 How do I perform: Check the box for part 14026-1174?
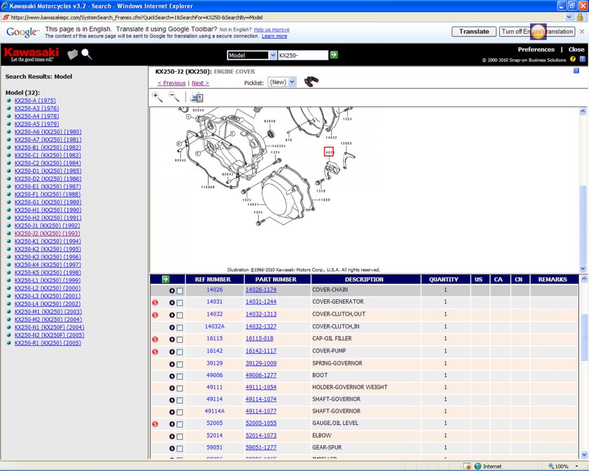[180, 291]
